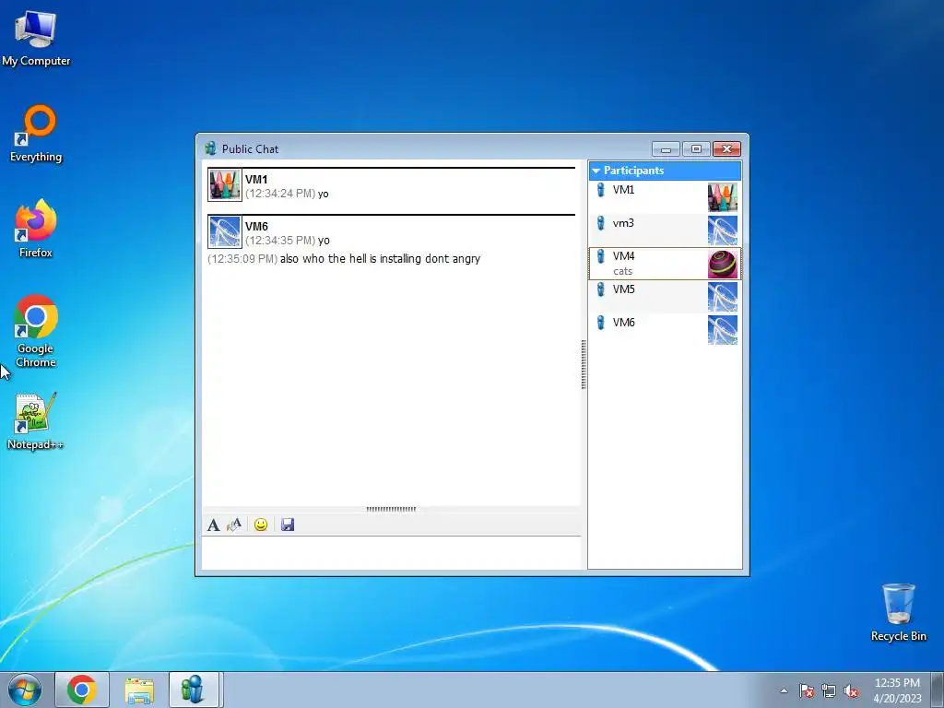Select the Everything desktop shortcut
Screen dimensions: 944x708
click(36, 134)
